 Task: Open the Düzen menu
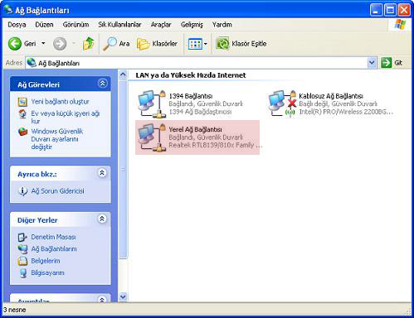[x=44, y=25]
